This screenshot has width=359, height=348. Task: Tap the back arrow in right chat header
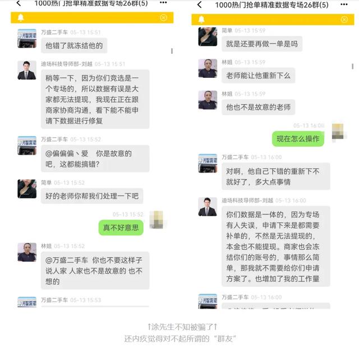click(200, 4)
